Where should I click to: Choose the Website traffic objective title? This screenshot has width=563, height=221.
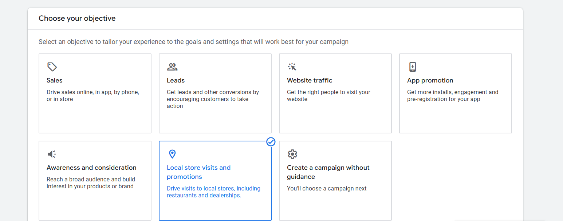310,80
